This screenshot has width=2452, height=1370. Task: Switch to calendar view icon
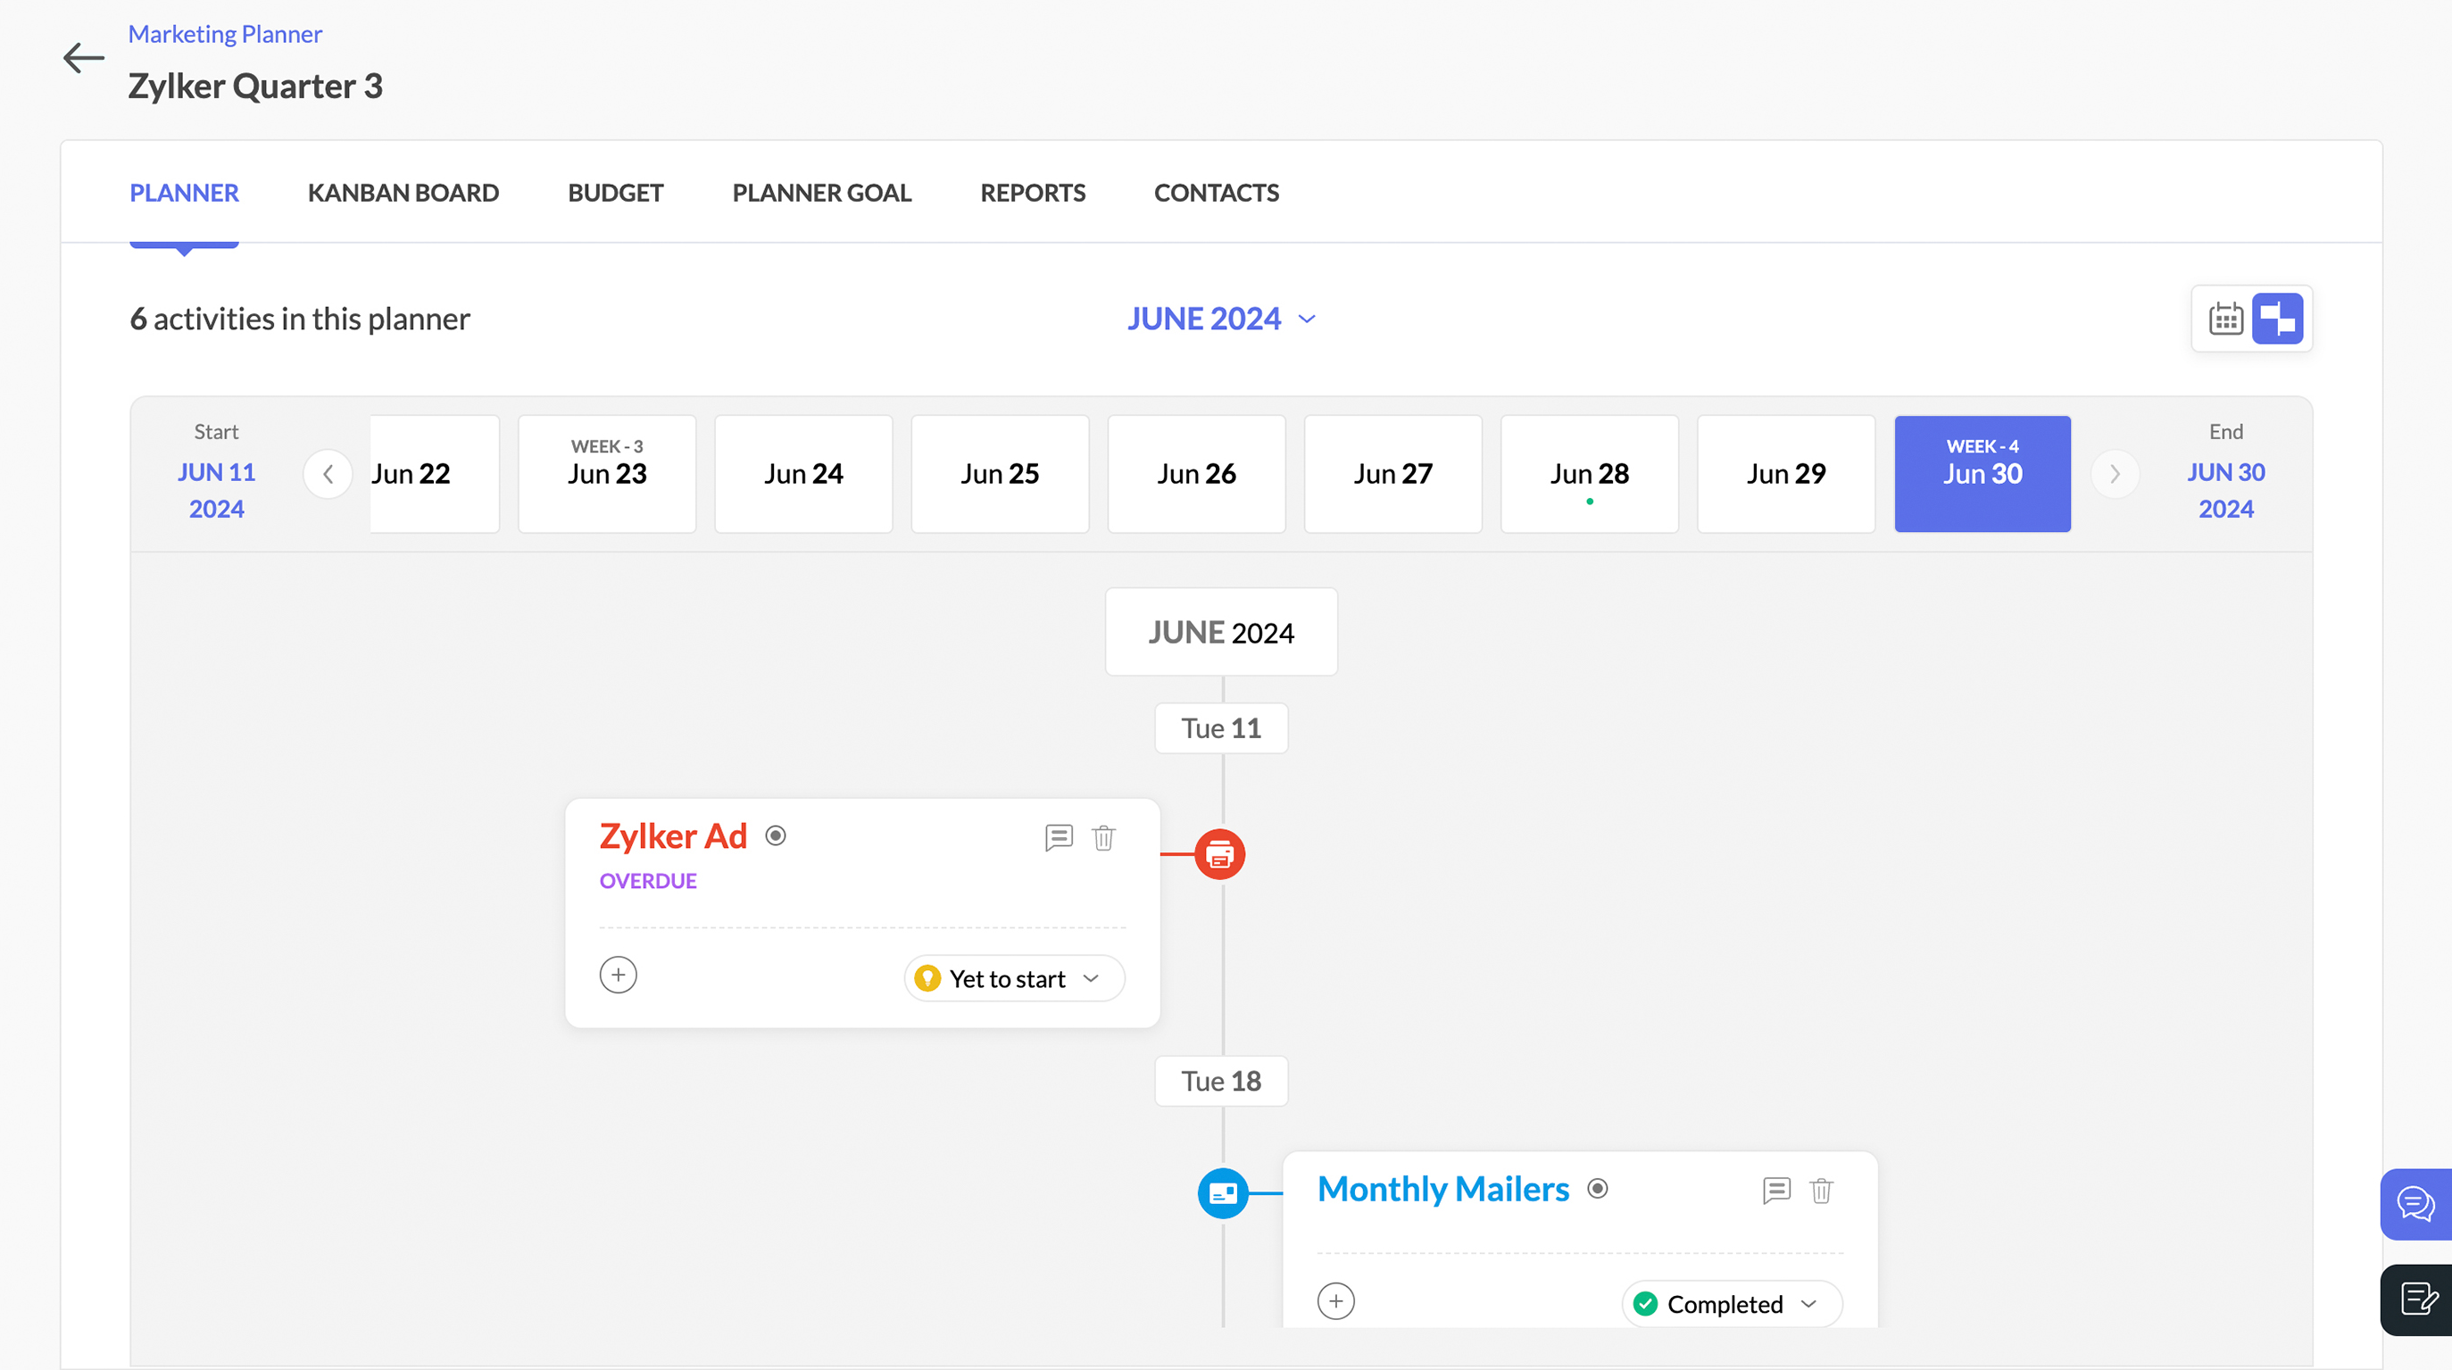2224,319
